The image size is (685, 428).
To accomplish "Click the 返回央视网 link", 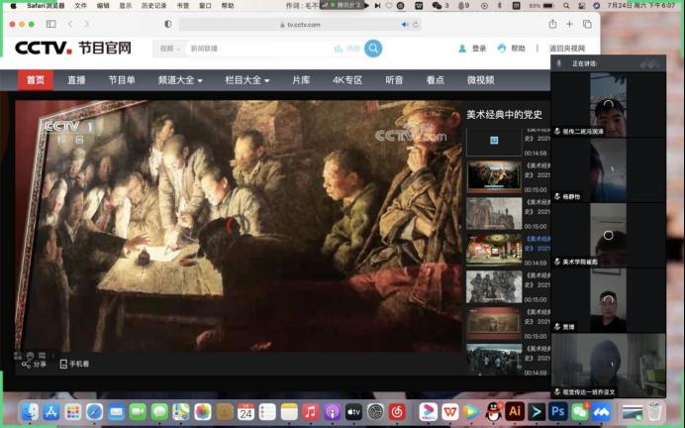I will (566, 49).
